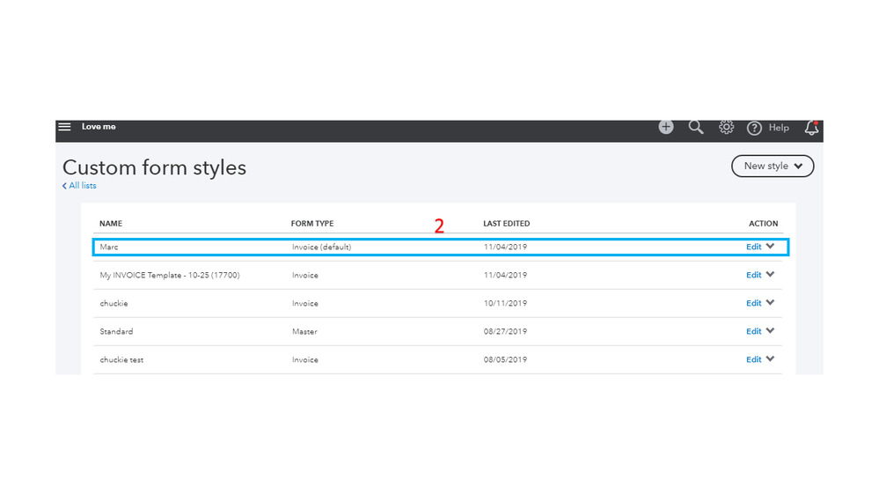Go back via All lists link
The height and width of the screenshot is (495, 879).
(x=80, y=186)
